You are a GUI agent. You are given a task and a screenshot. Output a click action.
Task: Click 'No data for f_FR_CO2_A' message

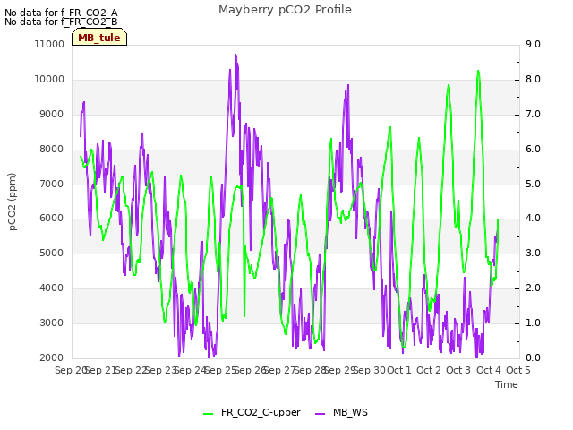[61, 13]
